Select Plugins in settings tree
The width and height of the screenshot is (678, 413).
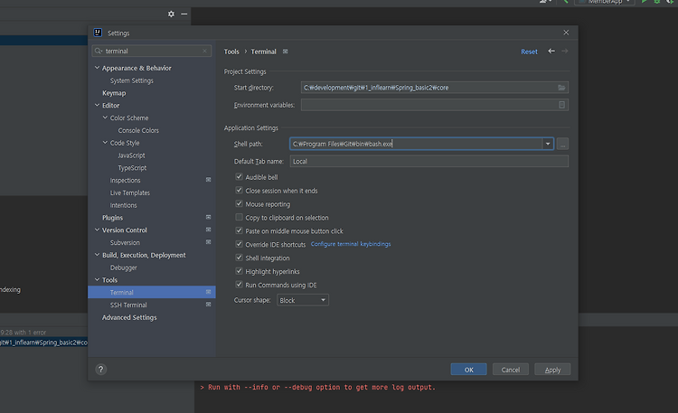pos(112,218)
